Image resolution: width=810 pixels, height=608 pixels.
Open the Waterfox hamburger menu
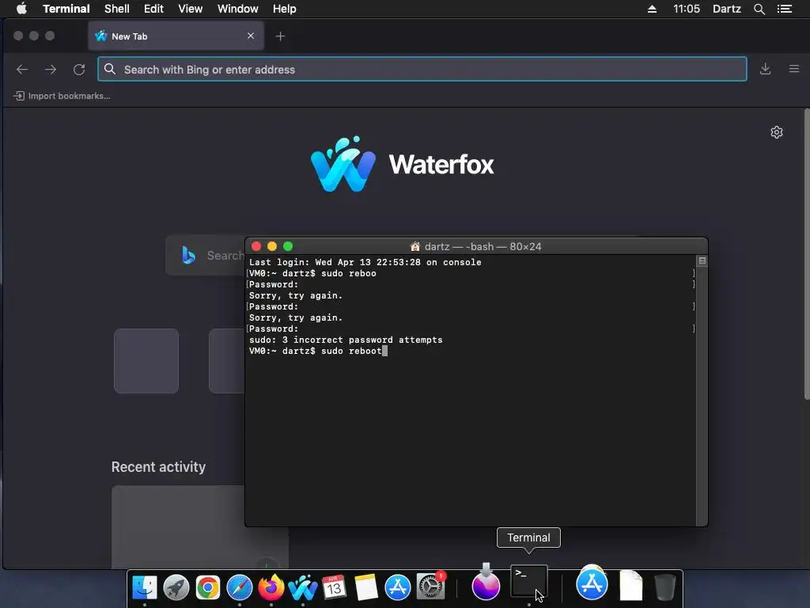(794, 69)
